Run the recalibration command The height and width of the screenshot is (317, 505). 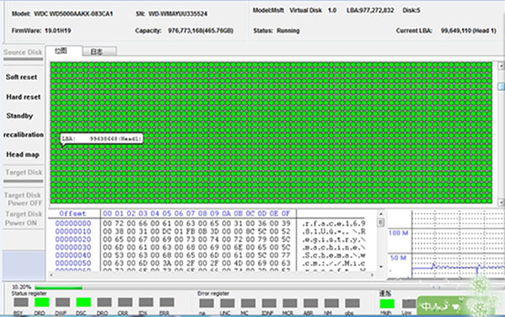click(x=24, y=135)
